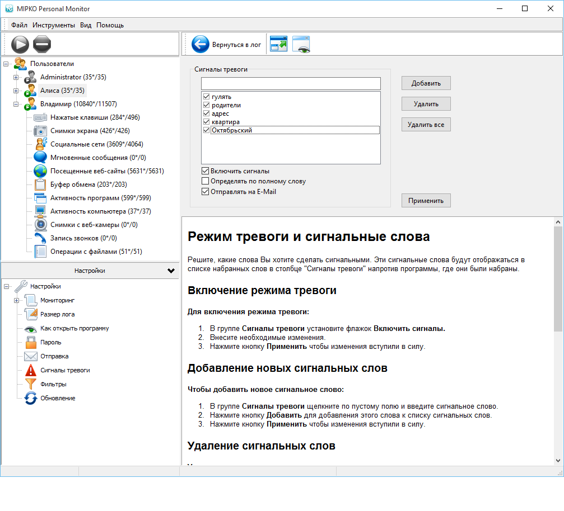Click the back arrow 'Вернуться в лог'
This screenshot has height=511, width=564.
click(x=201, y=45)
